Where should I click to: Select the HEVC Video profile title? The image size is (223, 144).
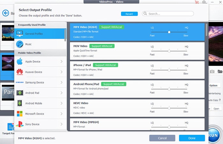pos(81,103)
